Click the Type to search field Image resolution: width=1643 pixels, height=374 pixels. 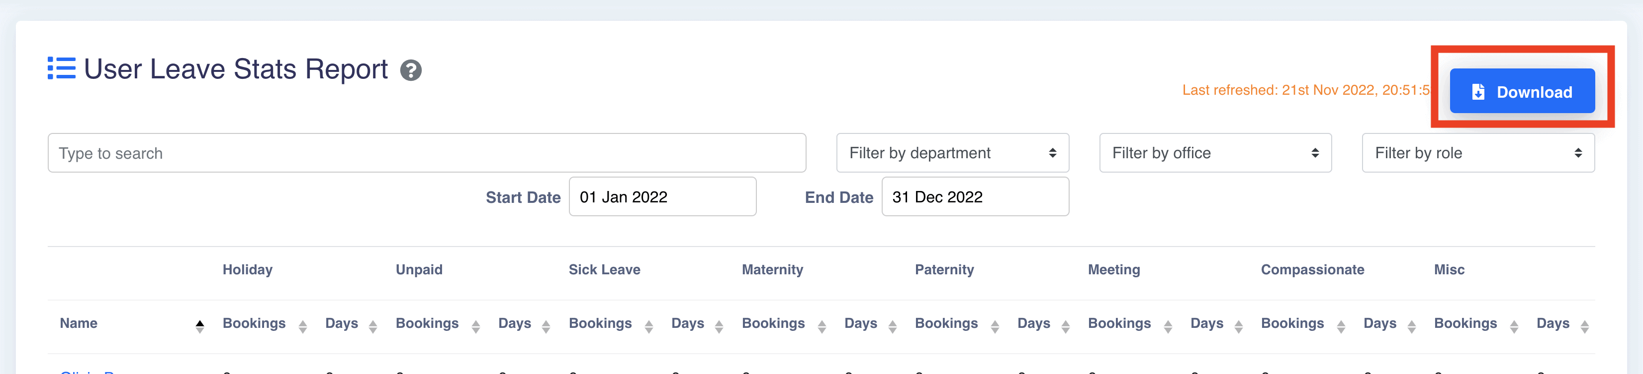(x=426, y=153)
